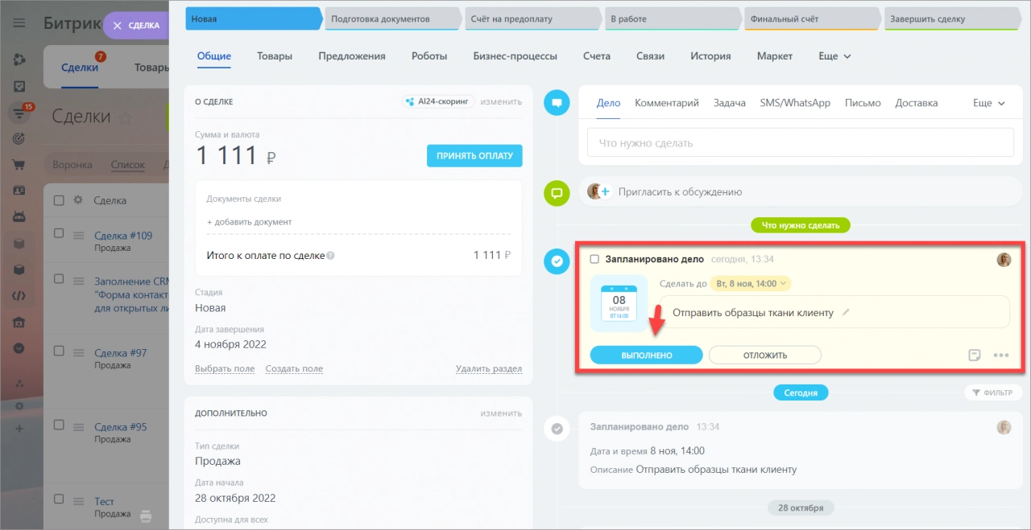Image resolution: width=1031 pixels, height=530 pixels.
Task: Click the pencil icon to edit activity text
Action: (x=846, y=312)
